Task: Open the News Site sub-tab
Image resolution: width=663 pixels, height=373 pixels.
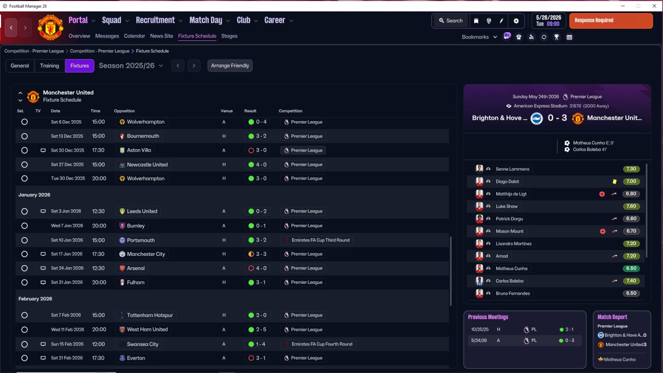Action: [x=162, y=36]
